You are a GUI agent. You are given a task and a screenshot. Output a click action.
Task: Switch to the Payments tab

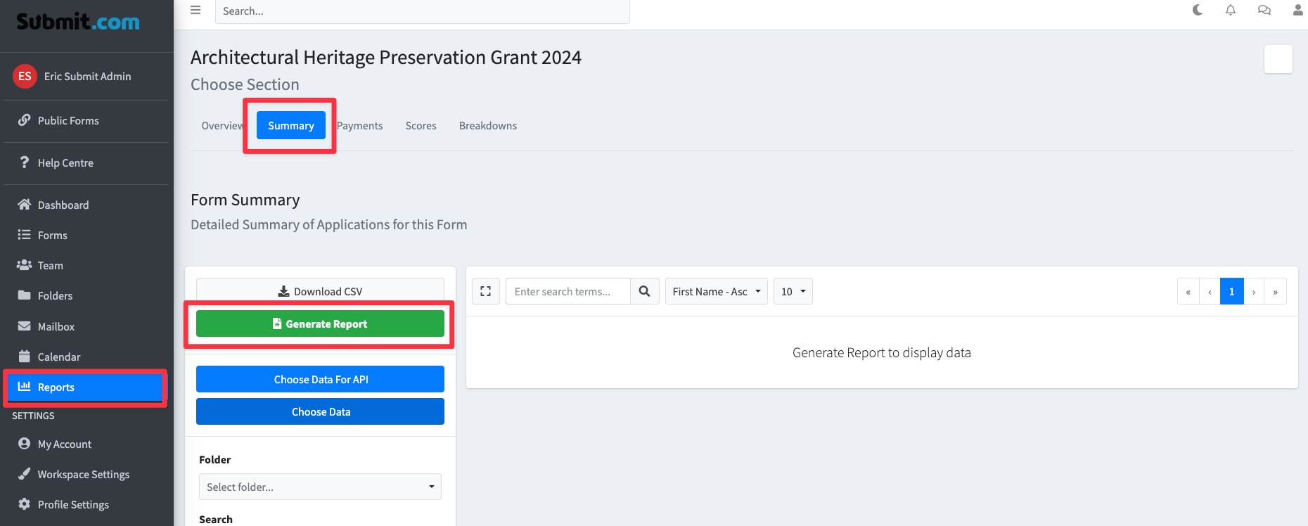pos(359,126)
